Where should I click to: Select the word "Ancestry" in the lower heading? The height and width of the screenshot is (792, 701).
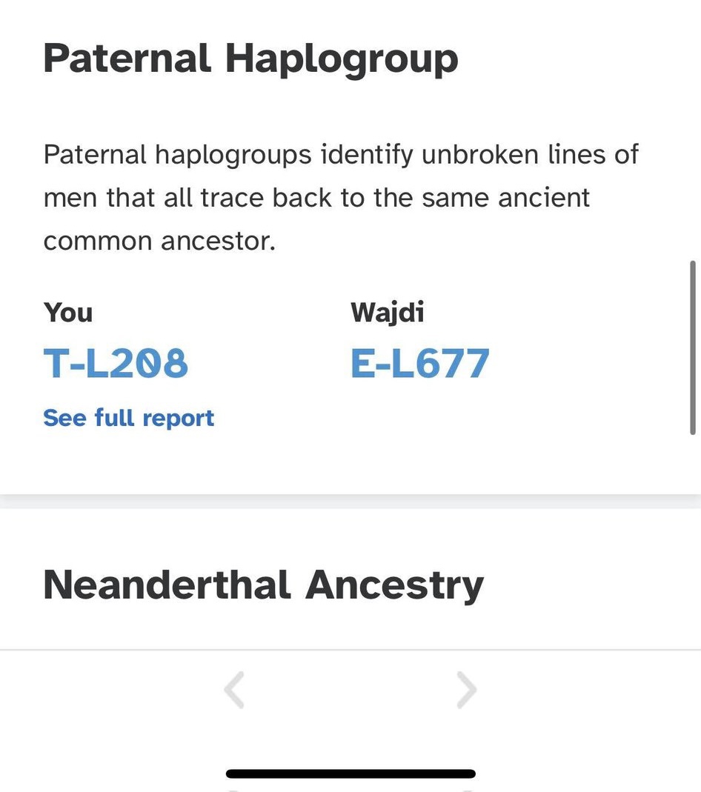(x=394, y=585)
